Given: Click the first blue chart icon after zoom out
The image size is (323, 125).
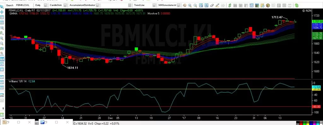Looking at the screenshot, I should [201, 5].
